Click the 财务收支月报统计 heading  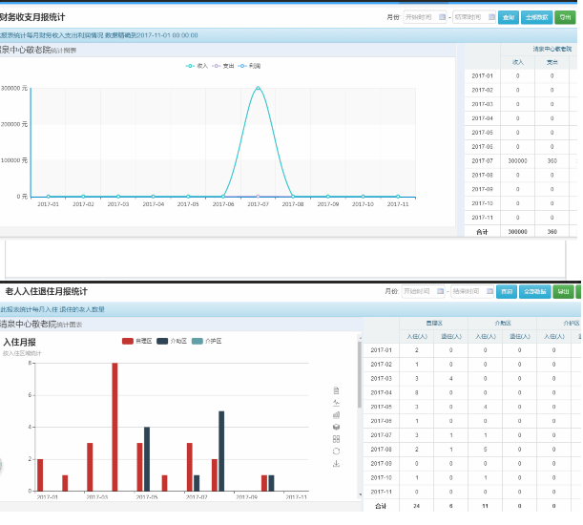tap(32, 17)
